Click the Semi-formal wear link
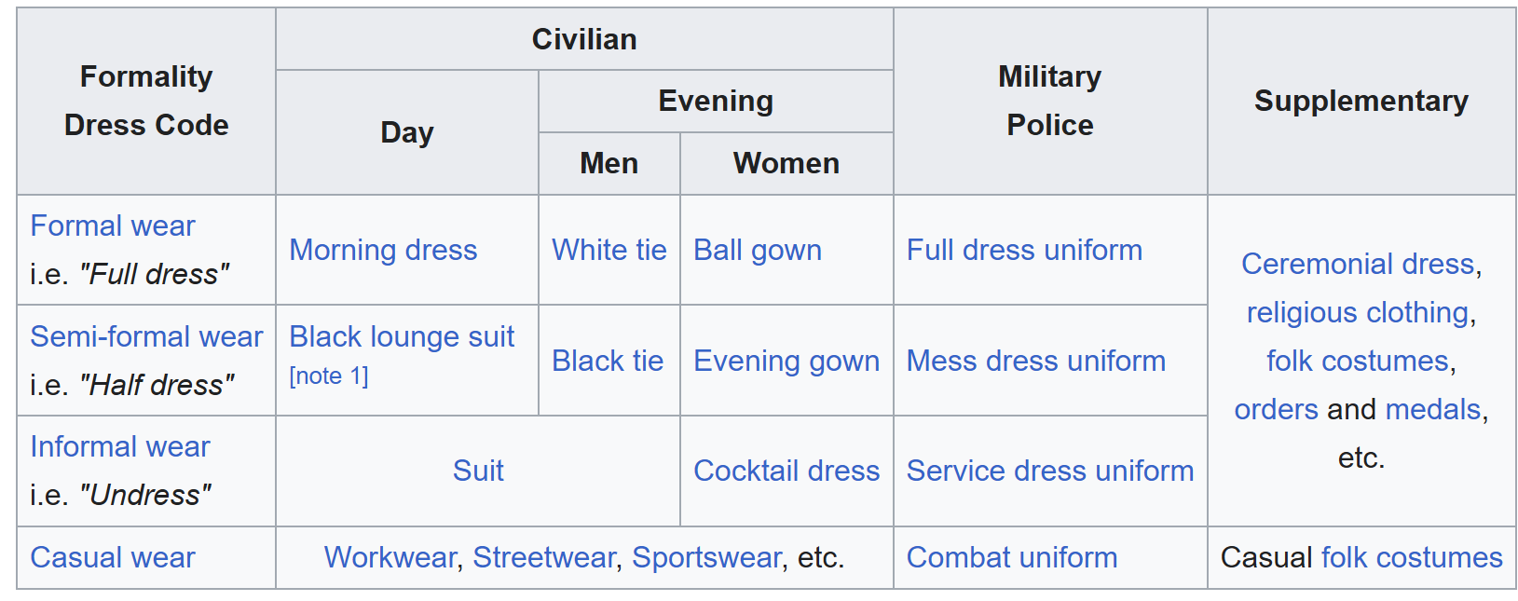Image resolution: width=1518 pixels, height=601 pixels. tap(146, 336)
